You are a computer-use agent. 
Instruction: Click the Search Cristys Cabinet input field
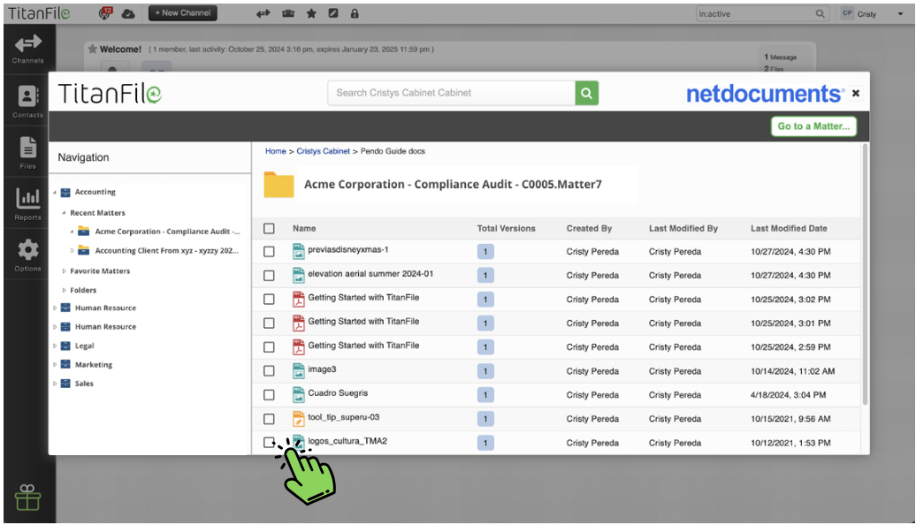pos(452,93)
